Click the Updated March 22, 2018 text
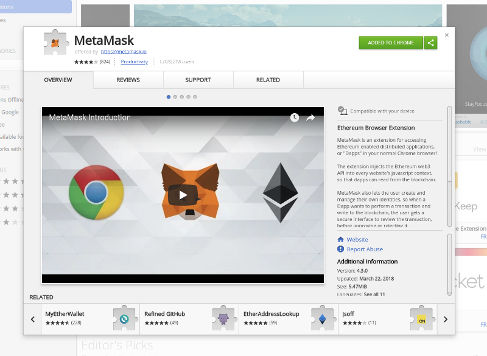The width and height of the screenshot is (487, 356). (x=365, y=279)
